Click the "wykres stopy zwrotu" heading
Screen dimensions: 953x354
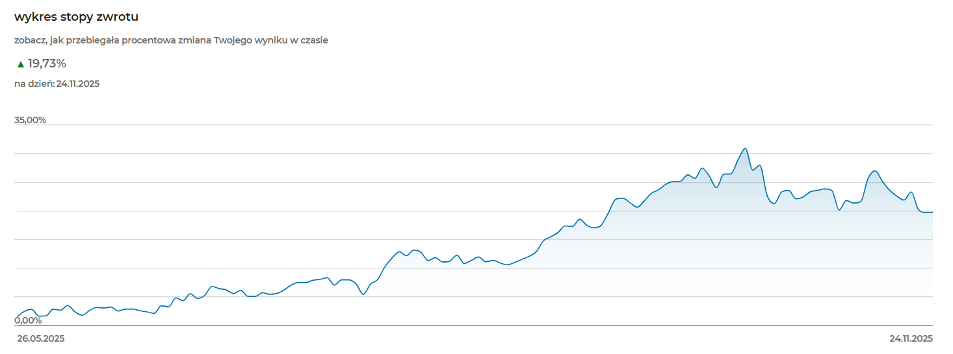[76, 17]
